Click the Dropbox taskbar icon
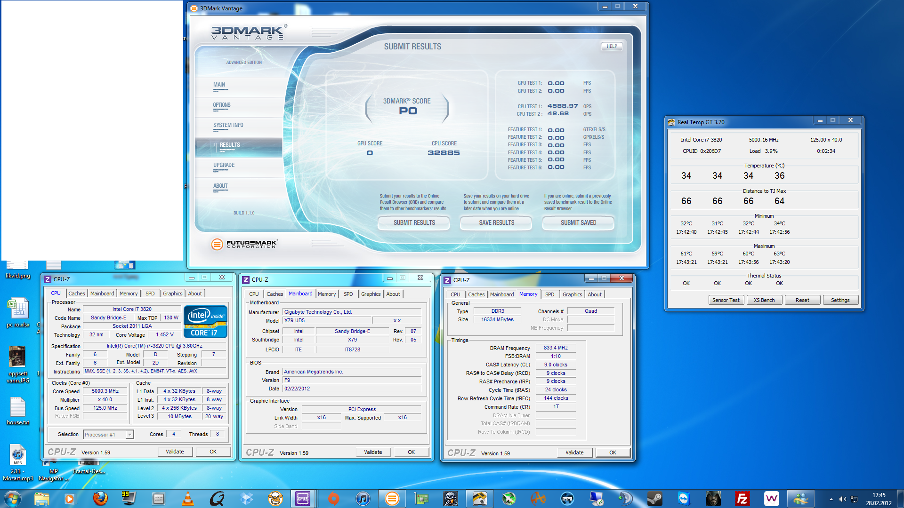904x508 pixels. (246, 498)
